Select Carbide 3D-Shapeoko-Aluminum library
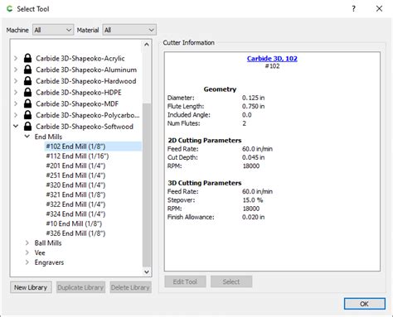The image size is (393, 317). click(x=86, y=70)
